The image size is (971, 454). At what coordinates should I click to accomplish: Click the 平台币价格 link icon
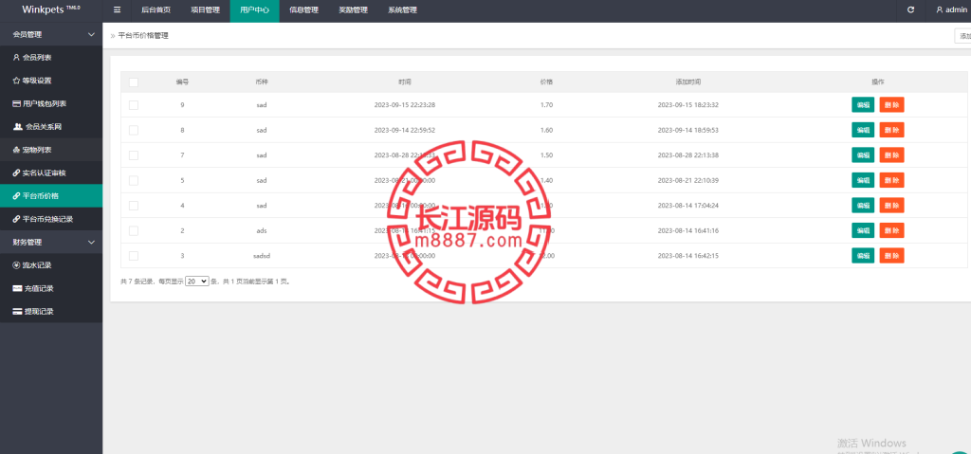pyautogui.click(x=17, y=195)
